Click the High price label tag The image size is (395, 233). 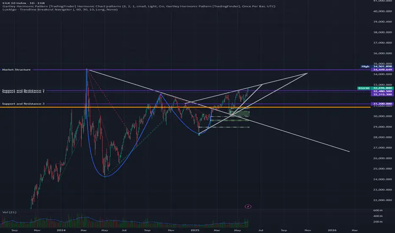365,67
